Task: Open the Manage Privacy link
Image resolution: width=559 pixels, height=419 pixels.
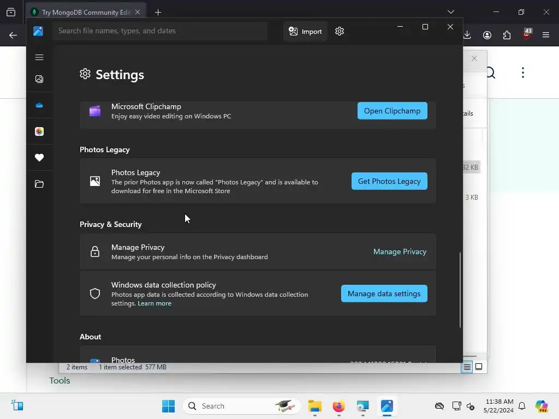Action: click(400, 252)
